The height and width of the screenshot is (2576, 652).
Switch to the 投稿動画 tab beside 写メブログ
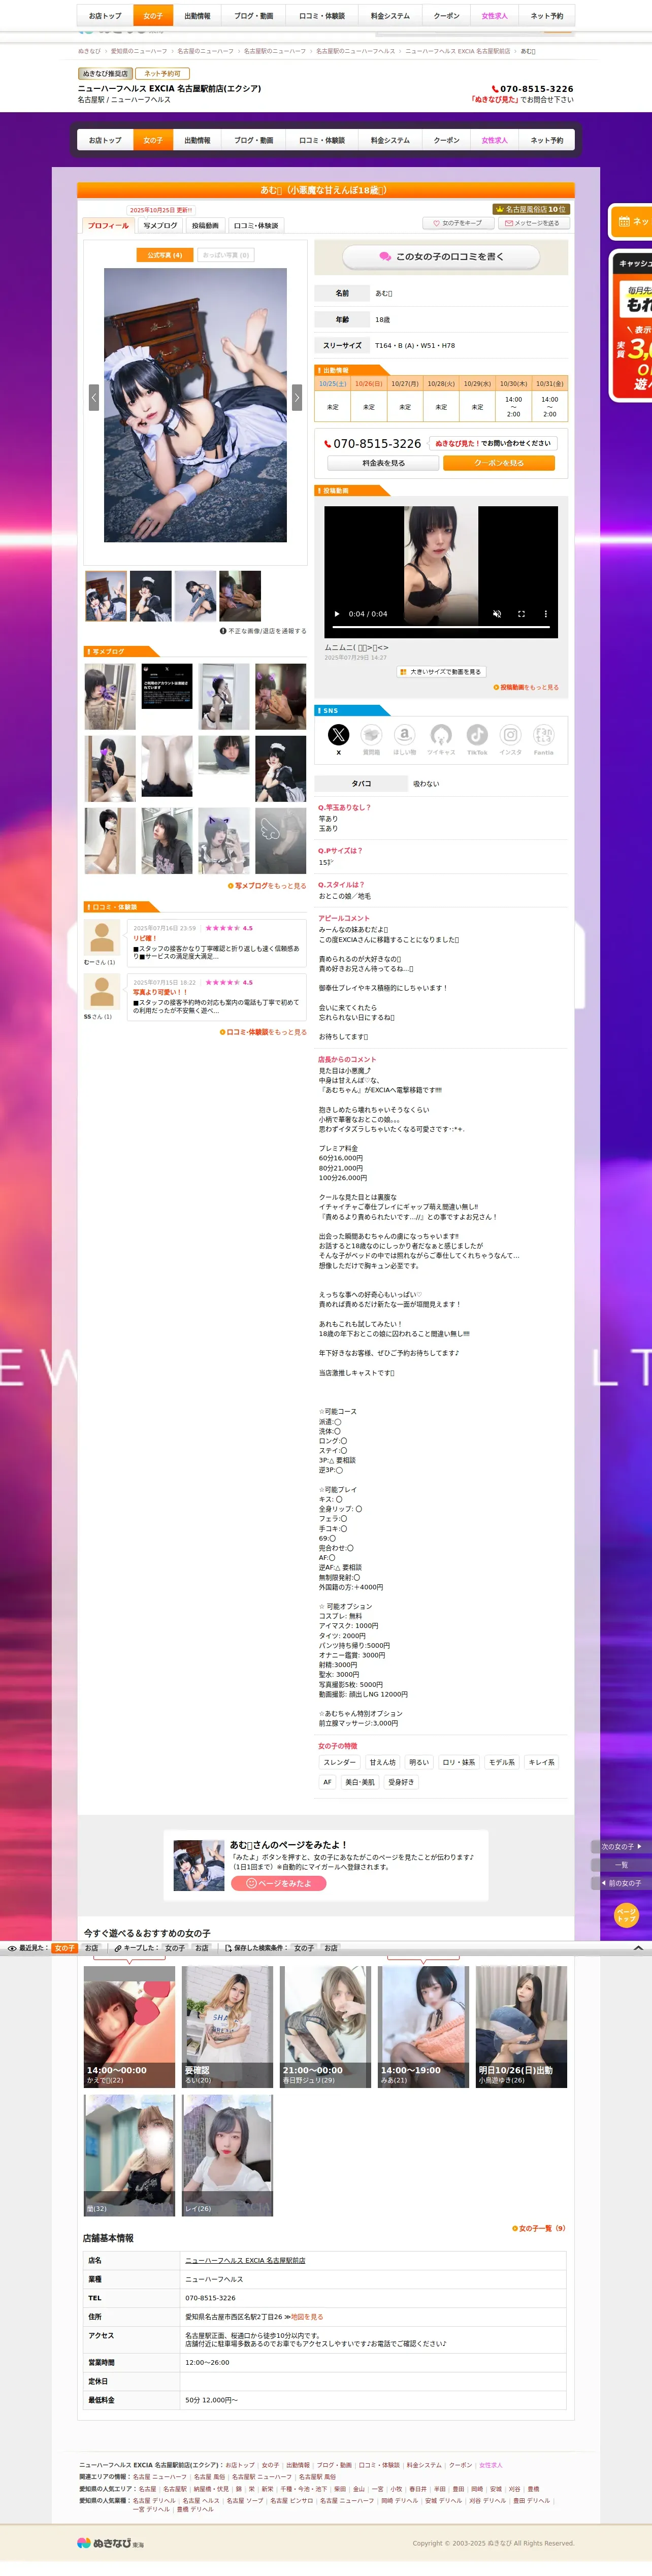click(205, 226)
